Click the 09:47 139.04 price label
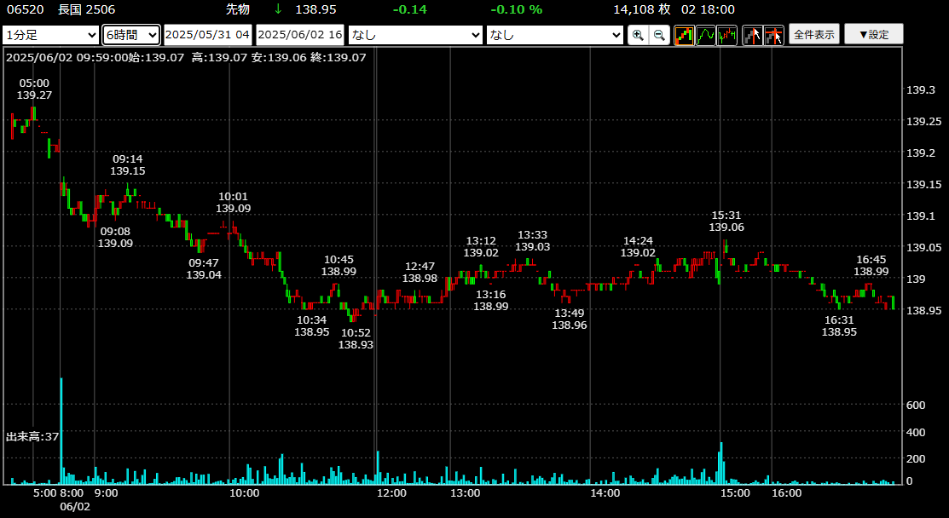 click(204, 269)
